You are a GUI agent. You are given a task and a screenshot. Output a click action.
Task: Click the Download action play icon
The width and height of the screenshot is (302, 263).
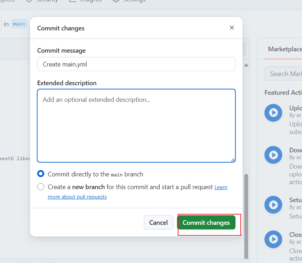pos(273,155)
